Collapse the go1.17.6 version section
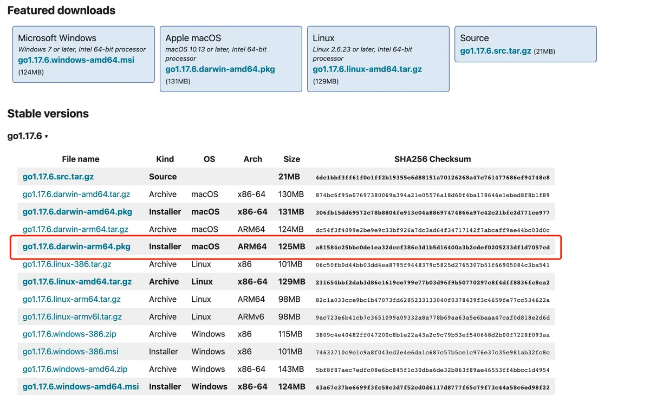The width and height of the screenshot is (650, 395). pos(28,136)
